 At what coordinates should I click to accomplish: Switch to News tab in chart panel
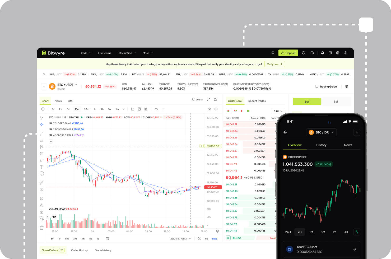point(58,101)
